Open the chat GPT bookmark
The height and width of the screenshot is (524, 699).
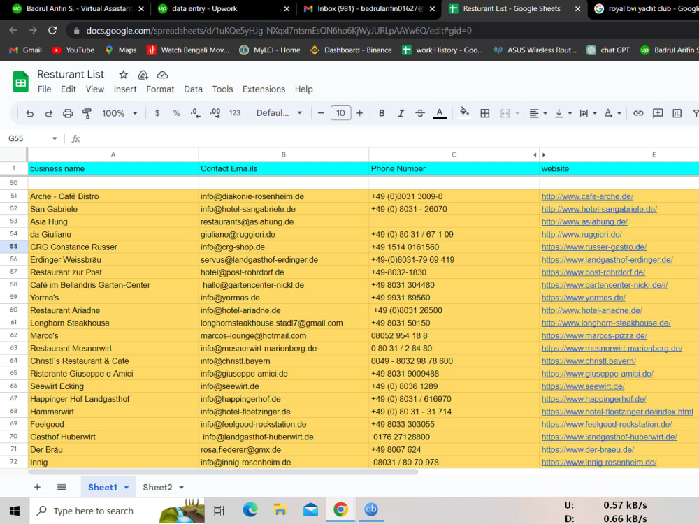pyautogui.click(x=608, y=50)
